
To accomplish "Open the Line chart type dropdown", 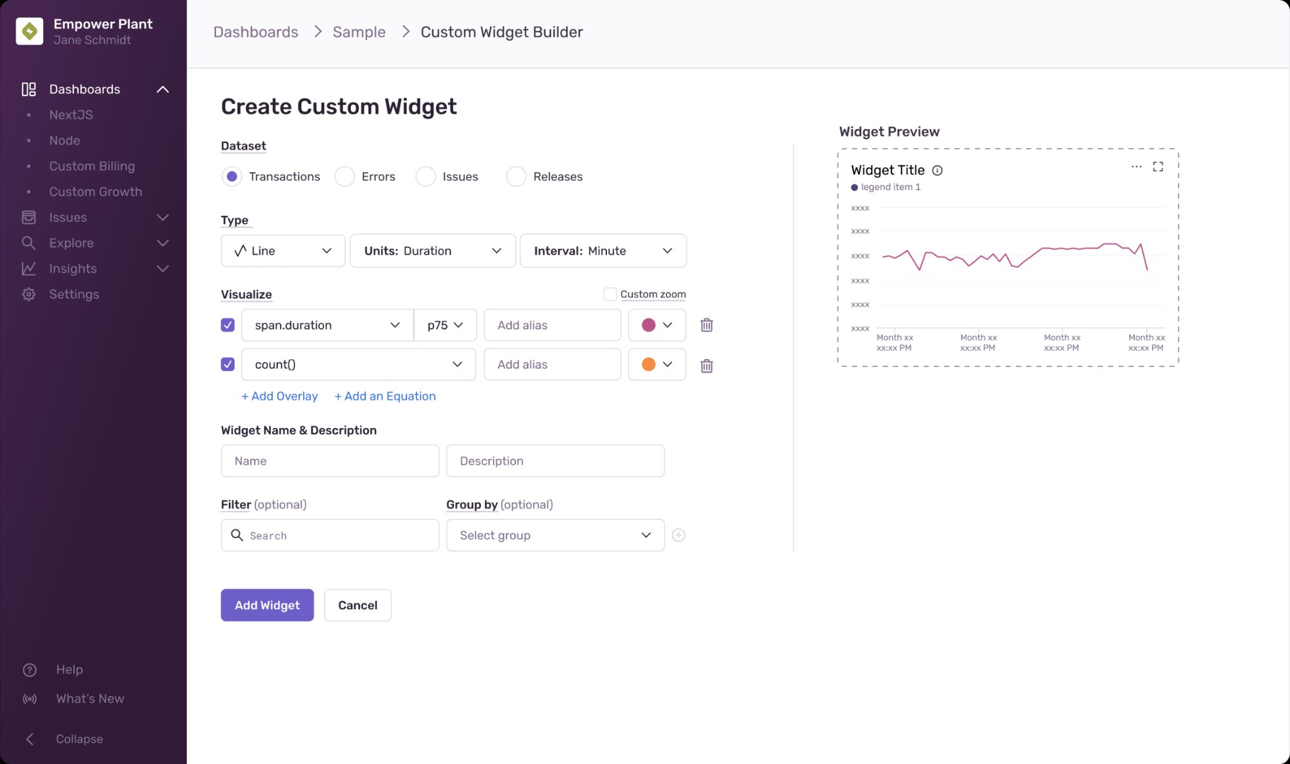I will pyautogui.click(x=283, y=251).
